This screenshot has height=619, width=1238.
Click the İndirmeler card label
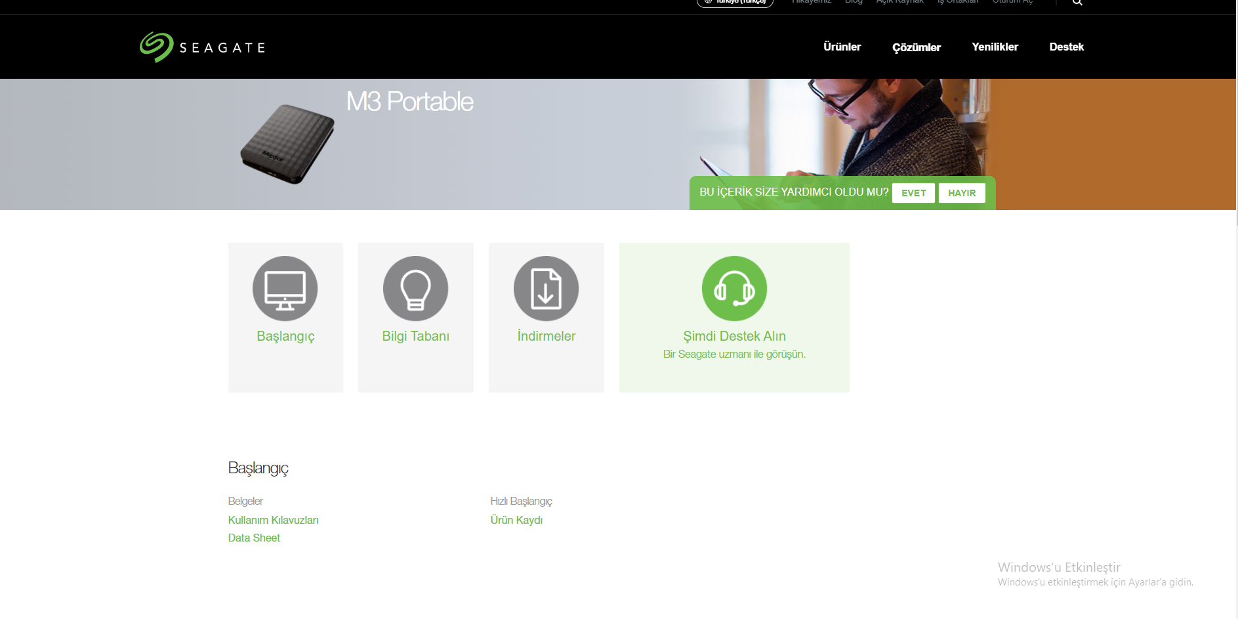(x=547, y=336)
